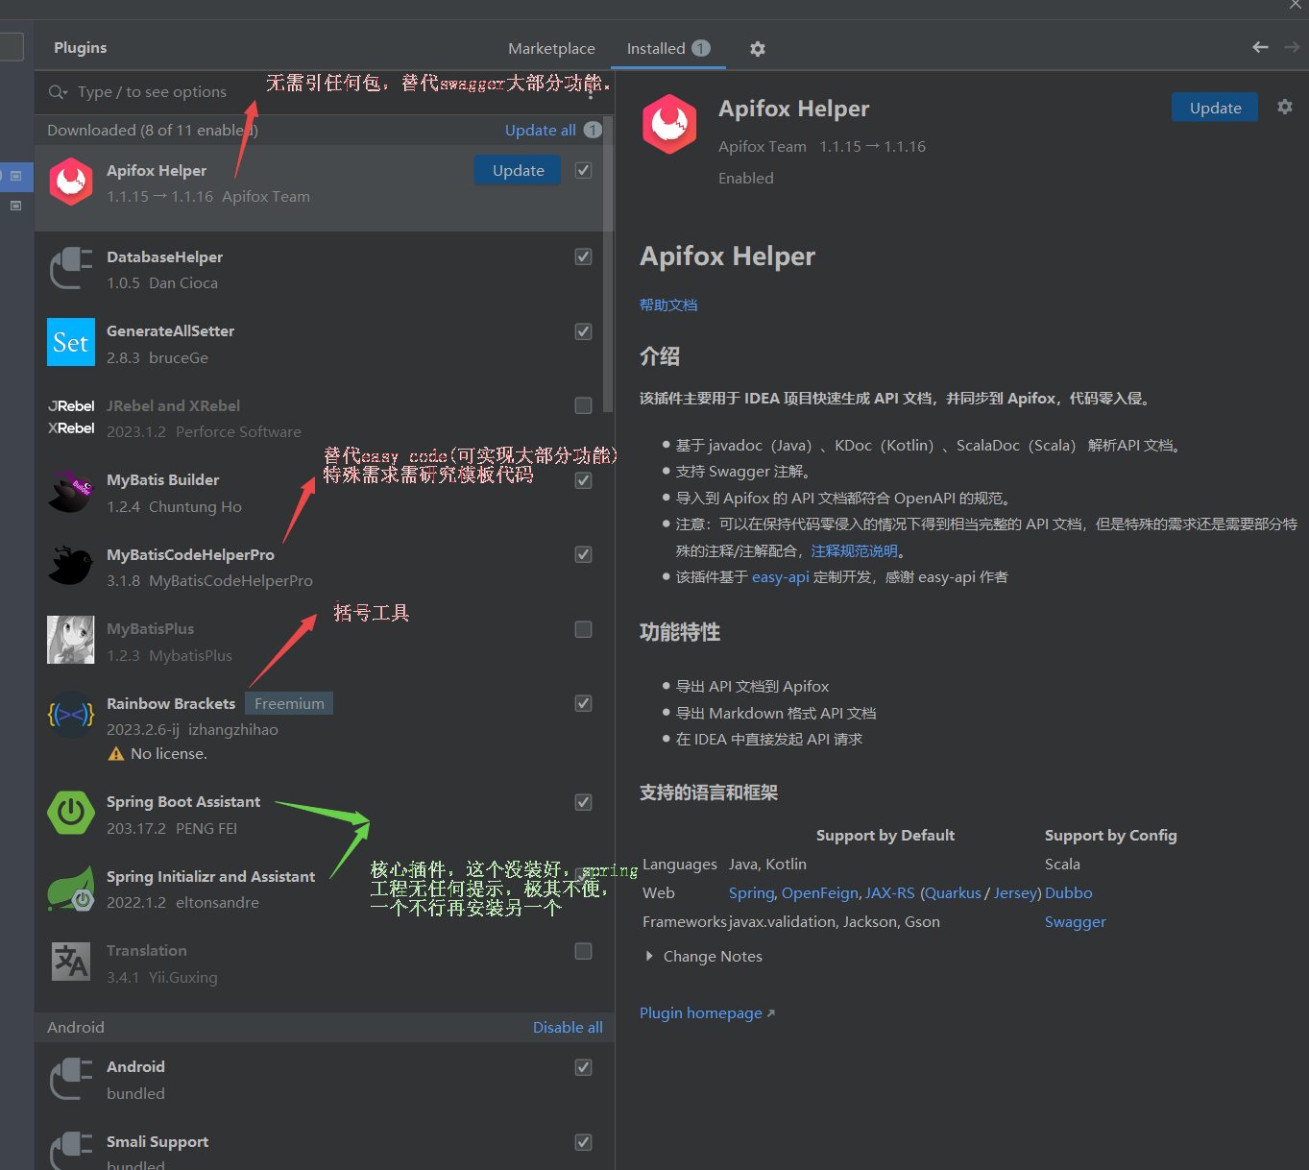This screenshot has width=1309, height=1170.
Task: Click the search magnifier icon
Action: tap(58, 92)
